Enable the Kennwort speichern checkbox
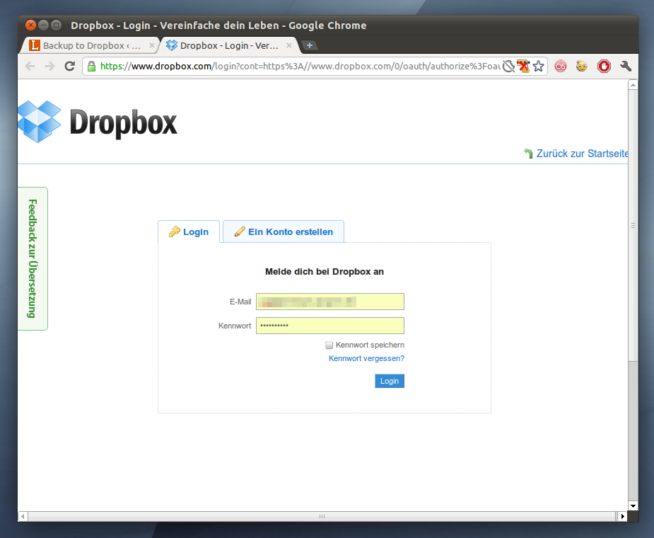Image resolution: width=654 pixels, height=538 pixels. (329, 345)
